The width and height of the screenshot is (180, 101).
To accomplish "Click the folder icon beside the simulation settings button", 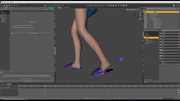I will pos(12,33).
